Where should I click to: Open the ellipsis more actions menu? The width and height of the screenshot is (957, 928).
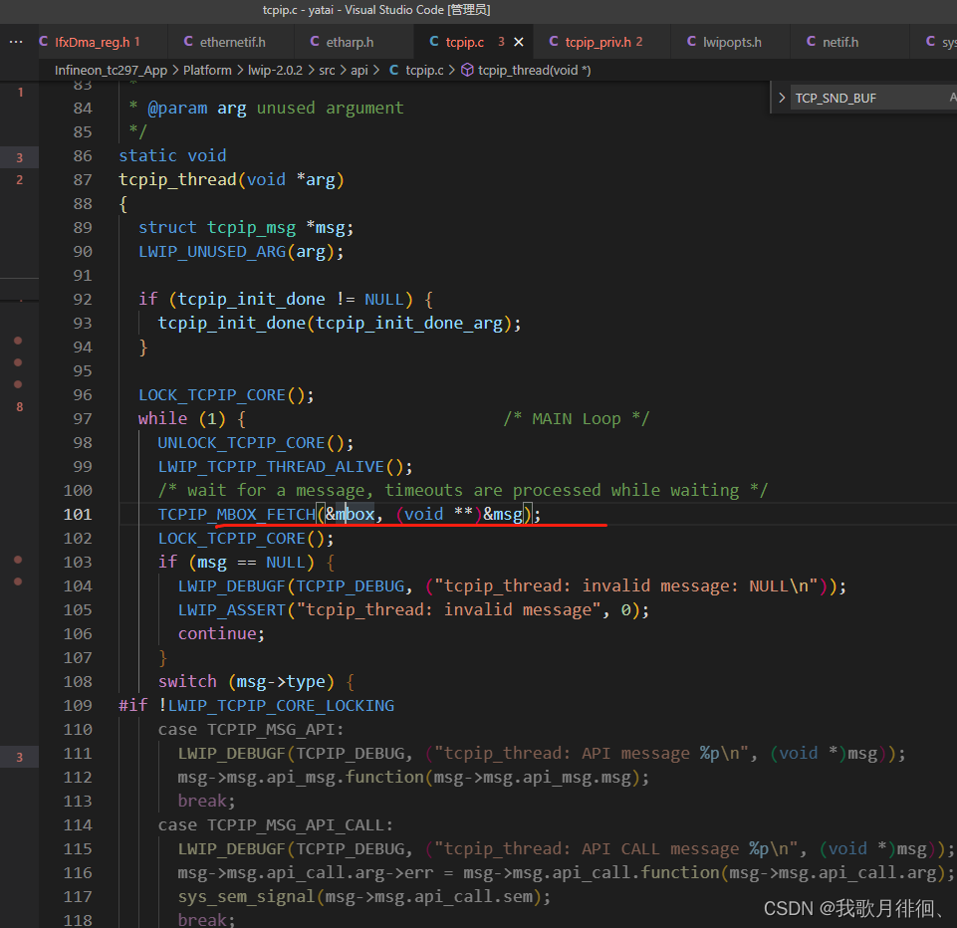16,42
